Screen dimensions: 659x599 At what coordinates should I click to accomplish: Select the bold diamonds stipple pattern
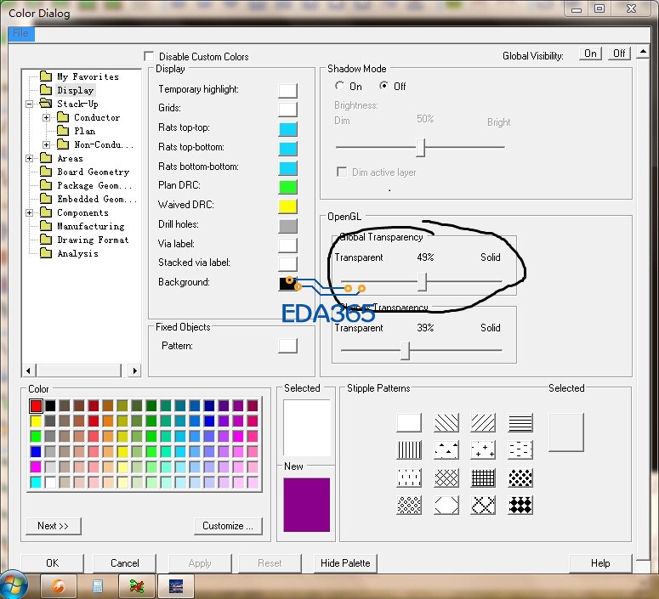coord(520,505)
